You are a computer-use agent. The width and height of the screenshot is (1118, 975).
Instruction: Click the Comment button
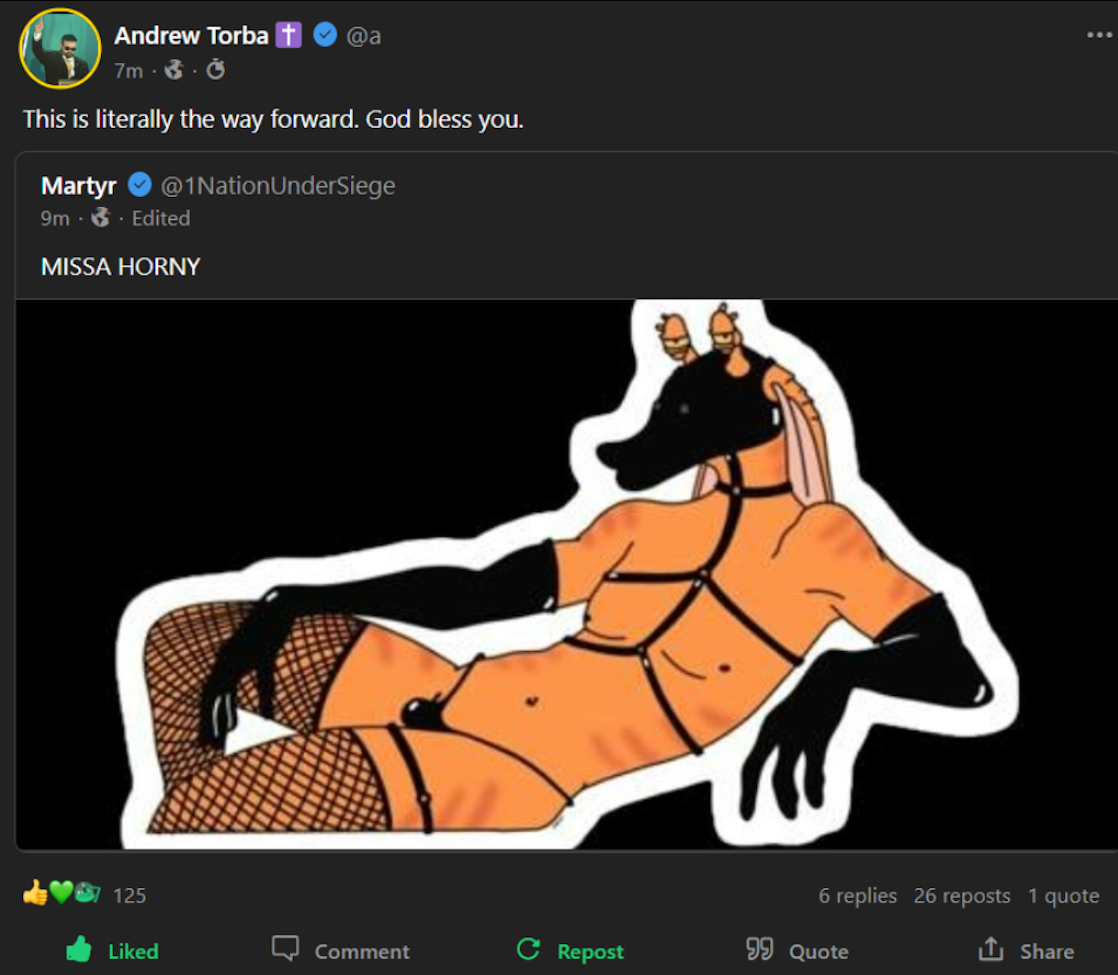[340, 951]
